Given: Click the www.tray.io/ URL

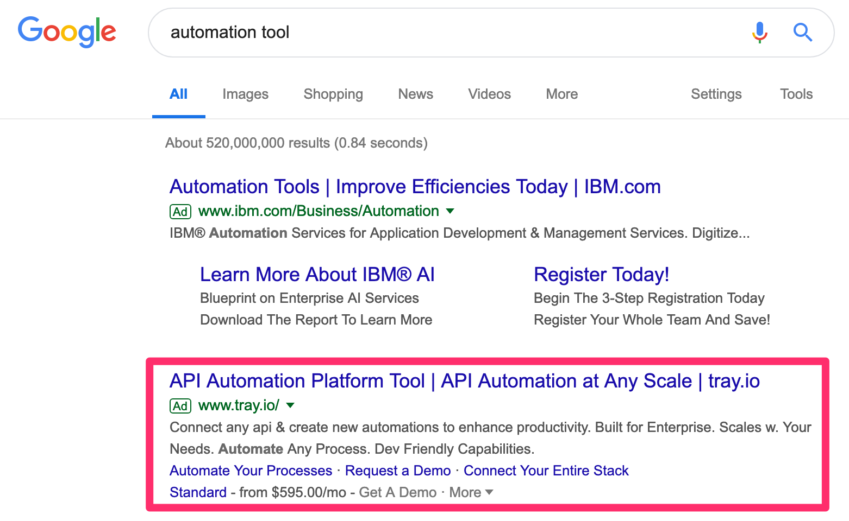Looking at the screenshot, I should point(239,405).
